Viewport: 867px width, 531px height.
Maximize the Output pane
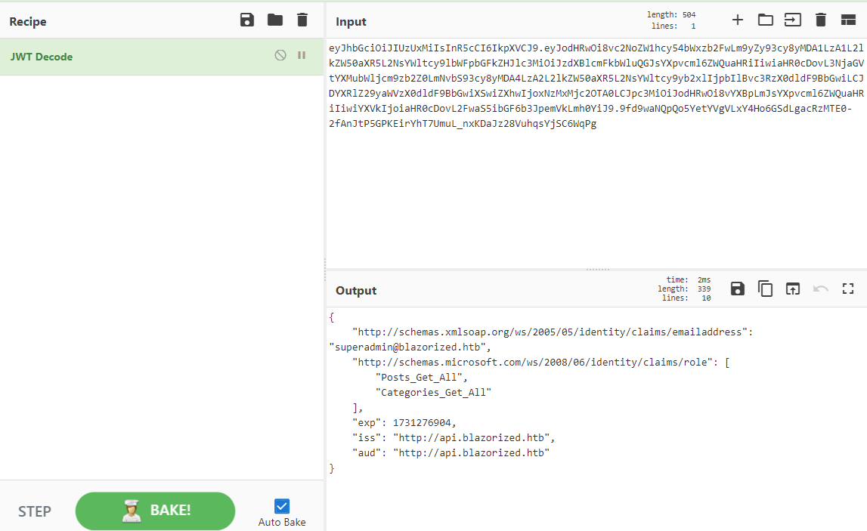[x=847, y=289]
